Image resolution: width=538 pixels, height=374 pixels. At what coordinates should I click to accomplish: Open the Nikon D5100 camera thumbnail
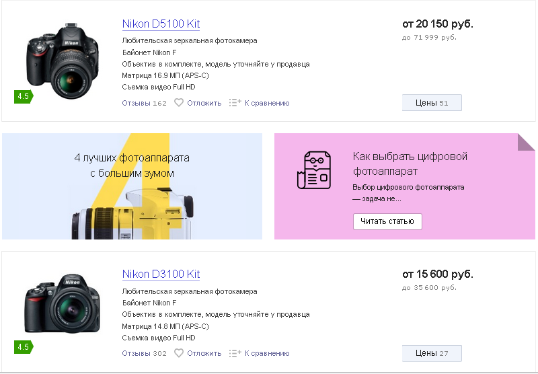[x=63, y=61]
